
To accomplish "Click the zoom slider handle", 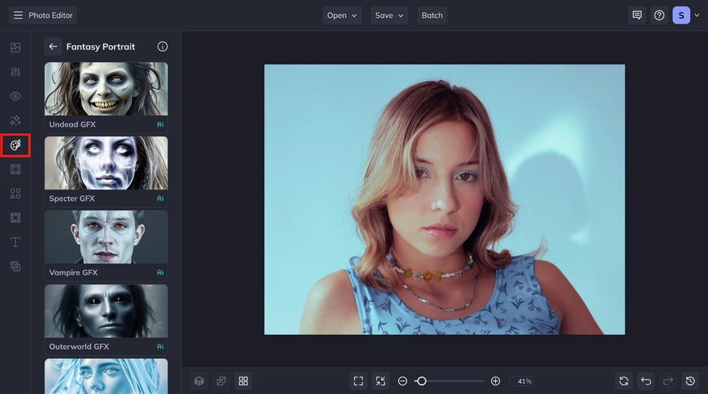I will point(421,381).
